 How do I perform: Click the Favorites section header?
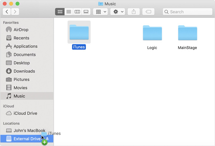(x=11, y=22)
